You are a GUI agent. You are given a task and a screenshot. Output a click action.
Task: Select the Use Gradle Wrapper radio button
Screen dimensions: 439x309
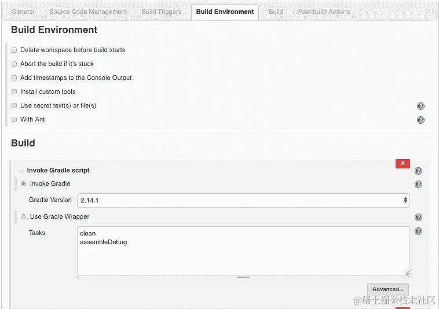point(24,217)
